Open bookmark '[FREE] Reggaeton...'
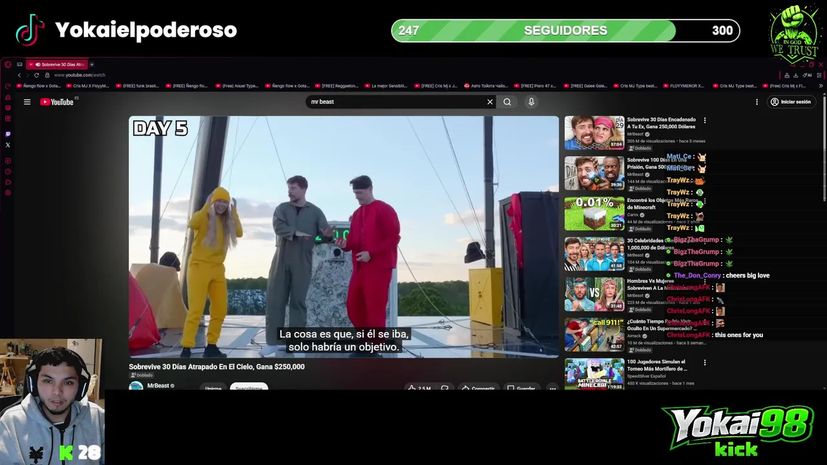 pos(337,86)
